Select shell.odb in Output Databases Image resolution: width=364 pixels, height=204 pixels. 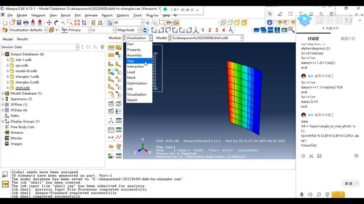click(x=23, y=88)
